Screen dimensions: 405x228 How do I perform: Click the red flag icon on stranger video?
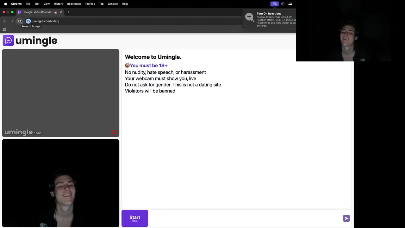point(115,132)
